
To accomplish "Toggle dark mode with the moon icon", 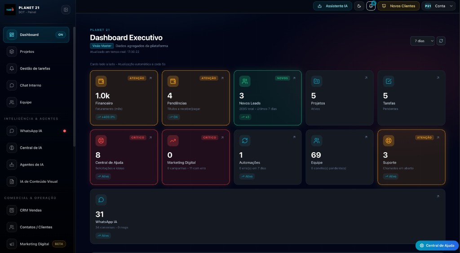I will (x=359, y=6).
